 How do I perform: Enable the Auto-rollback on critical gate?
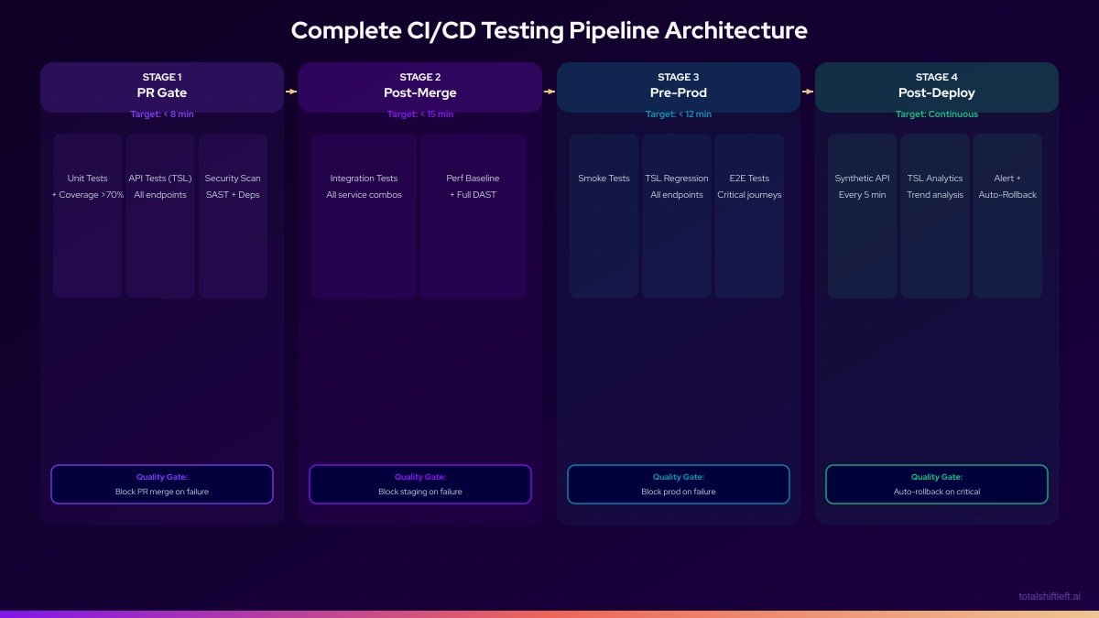pyautogui.click(x=936, y=484)
